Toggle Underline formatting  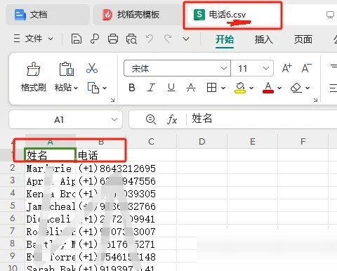(x=171, y=88)
